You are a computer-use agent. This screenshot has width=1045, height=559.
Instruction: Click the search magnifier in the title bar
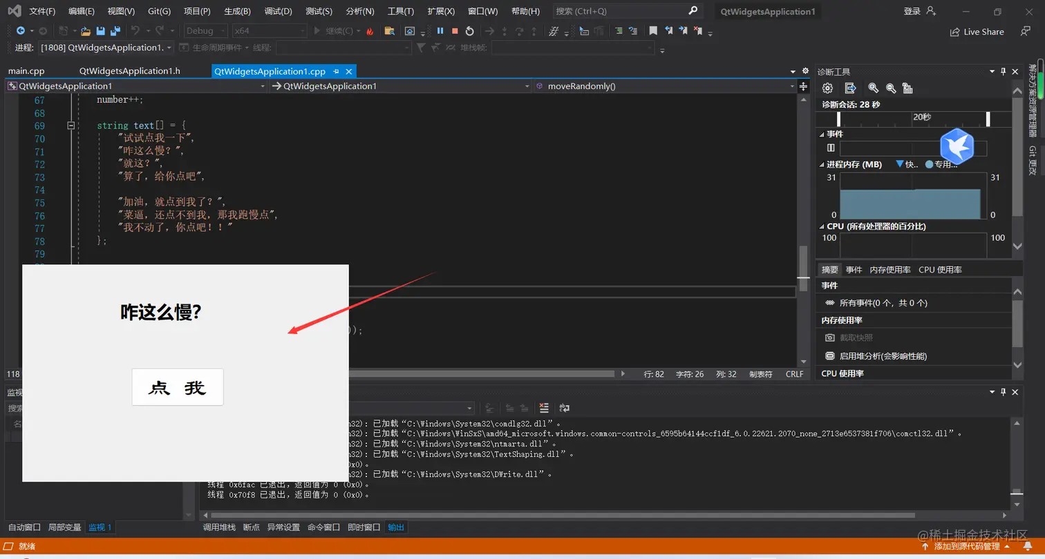(x=693, y=11)
